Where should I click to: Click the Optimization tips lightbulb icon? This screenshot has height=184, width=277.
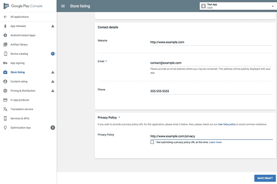coord(5,128)
